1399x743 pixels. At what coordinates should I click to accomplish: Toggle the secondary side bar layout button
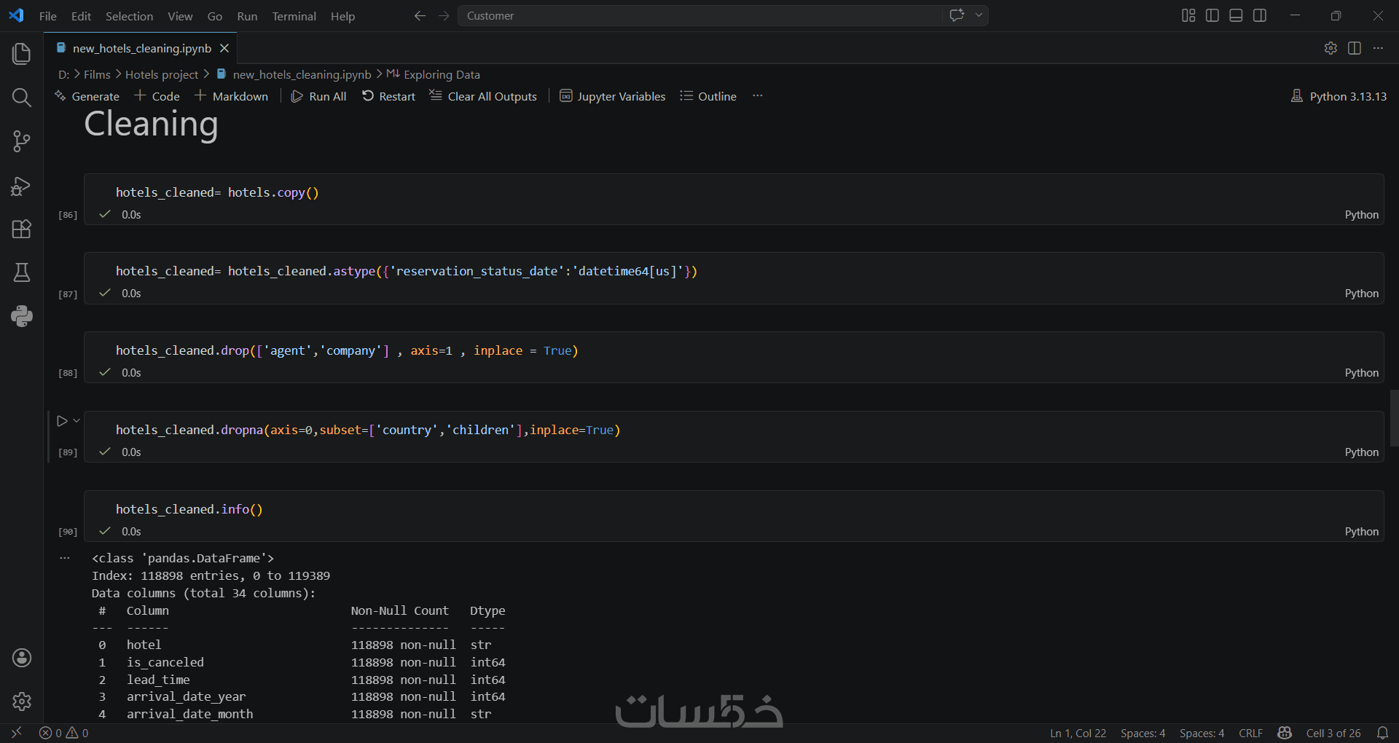[1260, 15]
